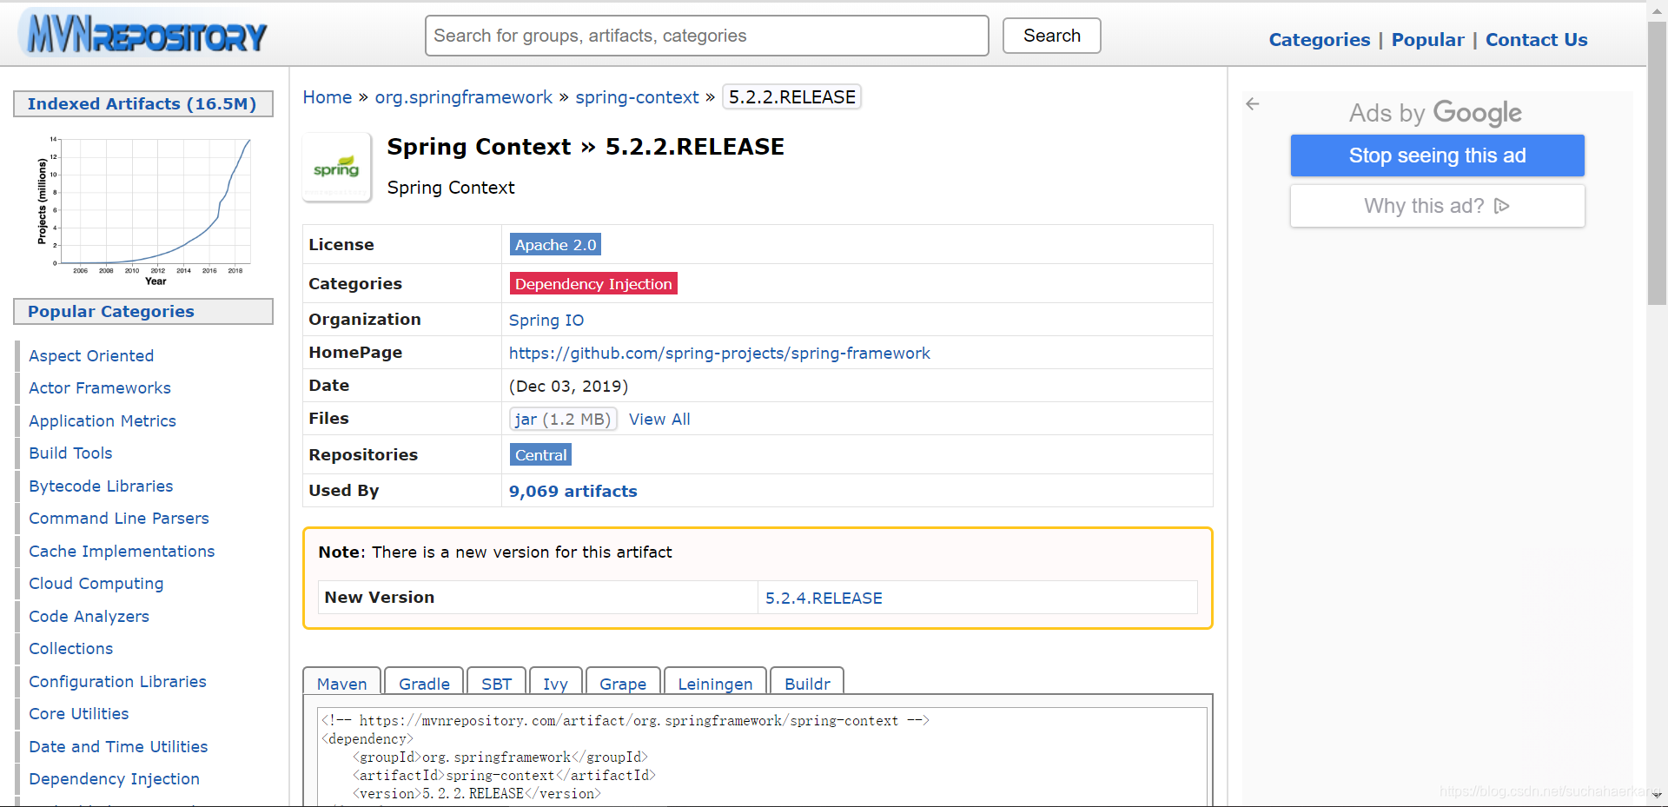
Task: Select the Gradle tab
Action: pos(424,683)
